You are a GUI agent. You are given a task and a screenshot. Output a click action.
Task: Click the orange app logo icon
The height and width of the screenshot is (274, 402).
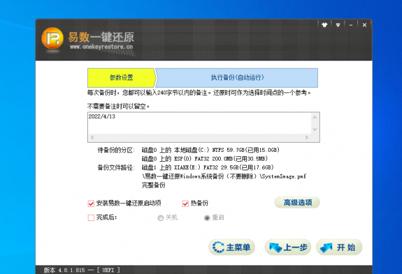click(53, 38)
